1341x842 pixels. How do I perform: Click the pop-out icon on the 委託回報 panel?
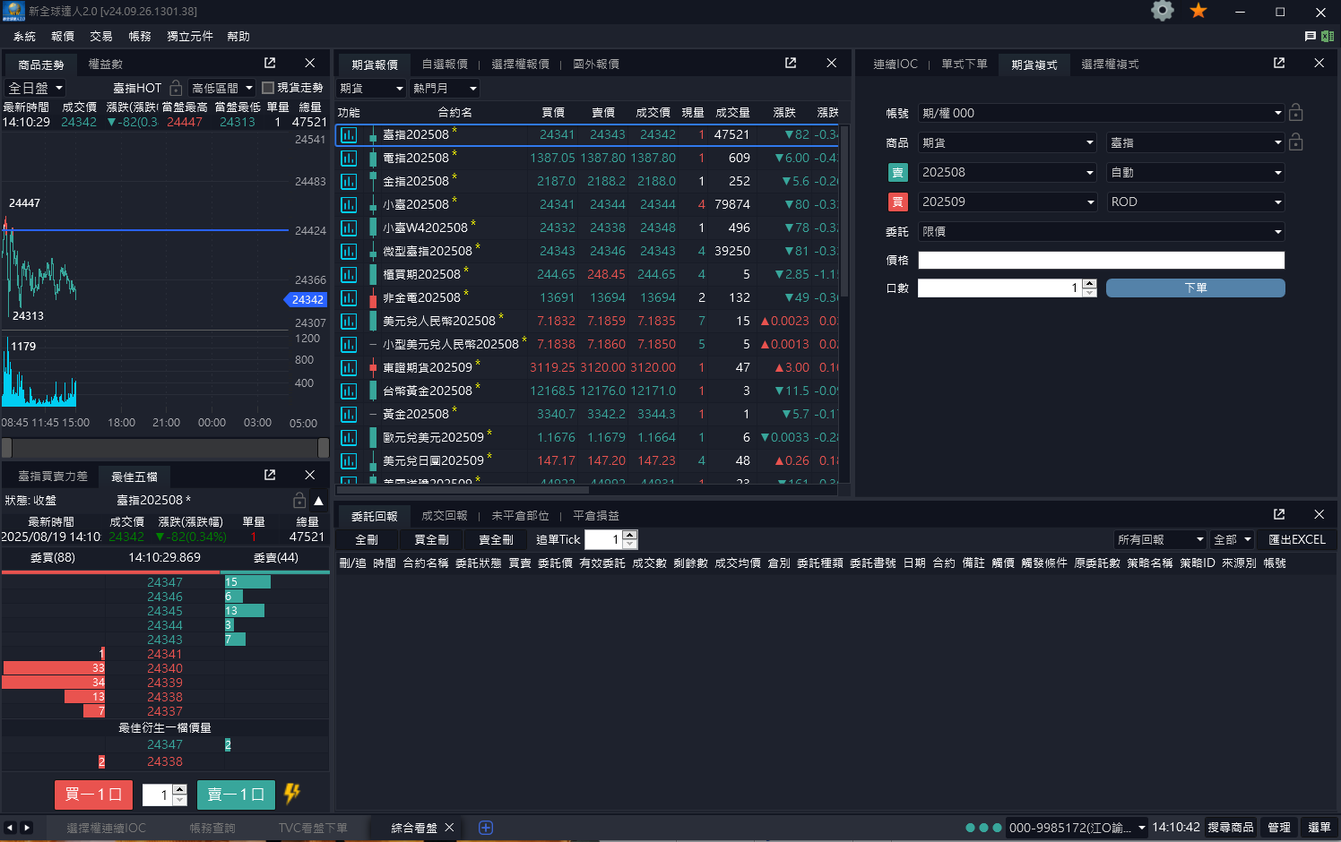[1278, 514]
